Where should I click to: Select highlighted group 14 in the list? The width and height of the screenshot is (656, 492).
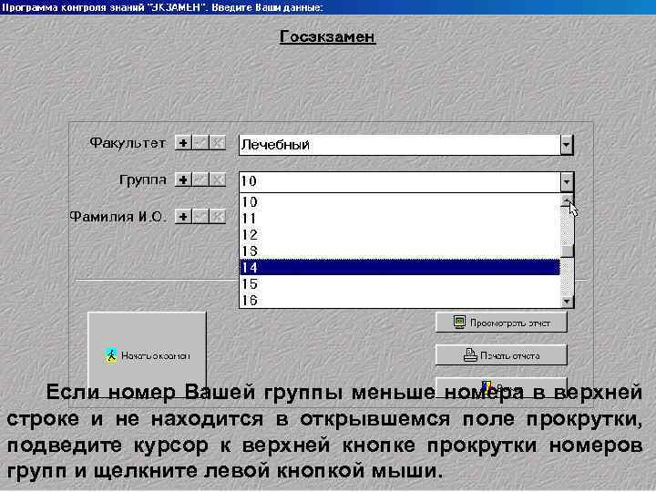[400, 267]
